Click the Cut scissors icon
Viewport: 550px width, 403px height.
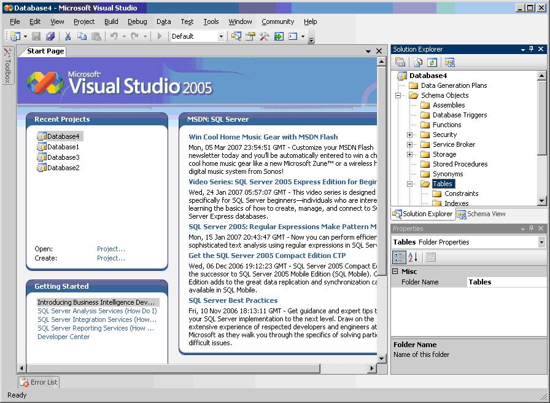click(68, 36)
